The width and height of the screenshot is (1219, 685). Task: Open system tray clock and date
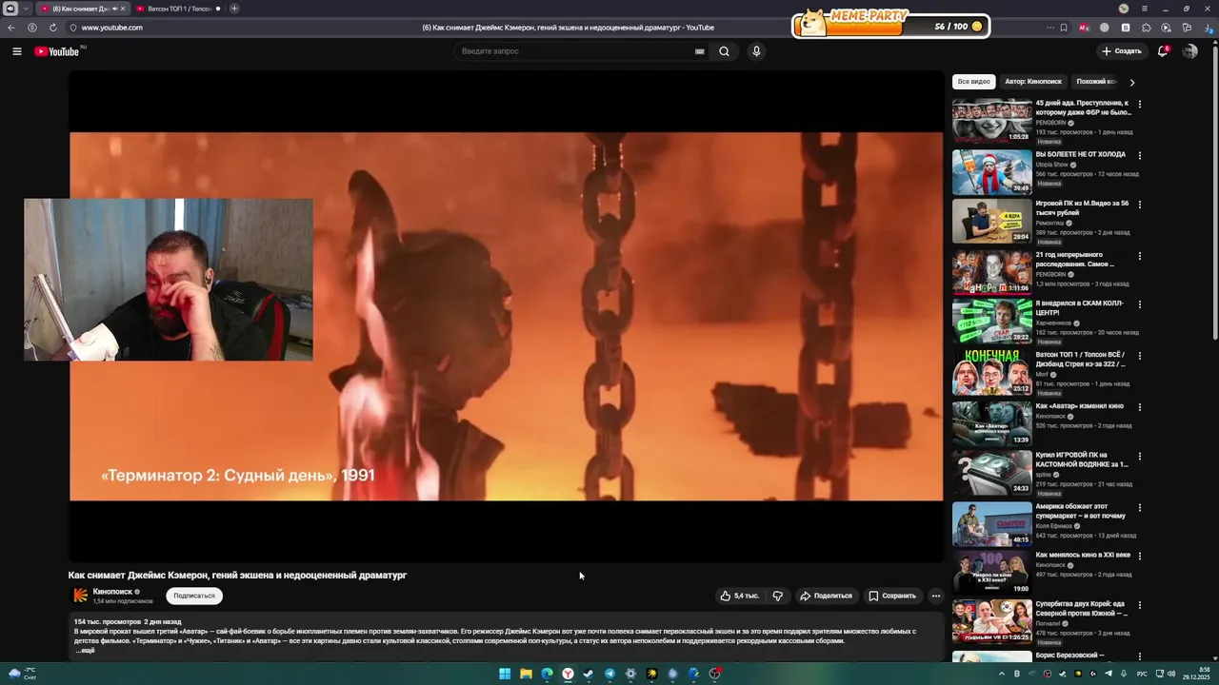click(x=1196, y=674)
